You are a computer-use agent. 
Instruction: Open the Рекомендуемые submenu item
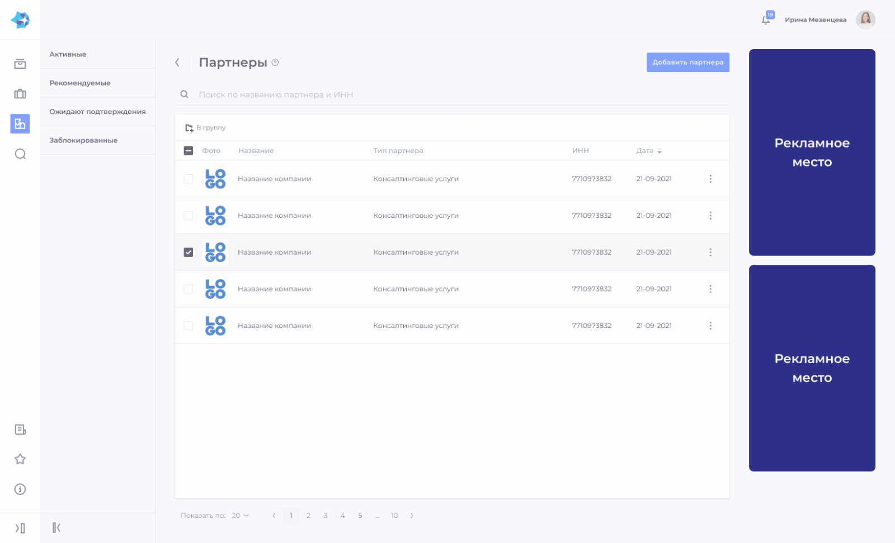(x=97, y=83)
